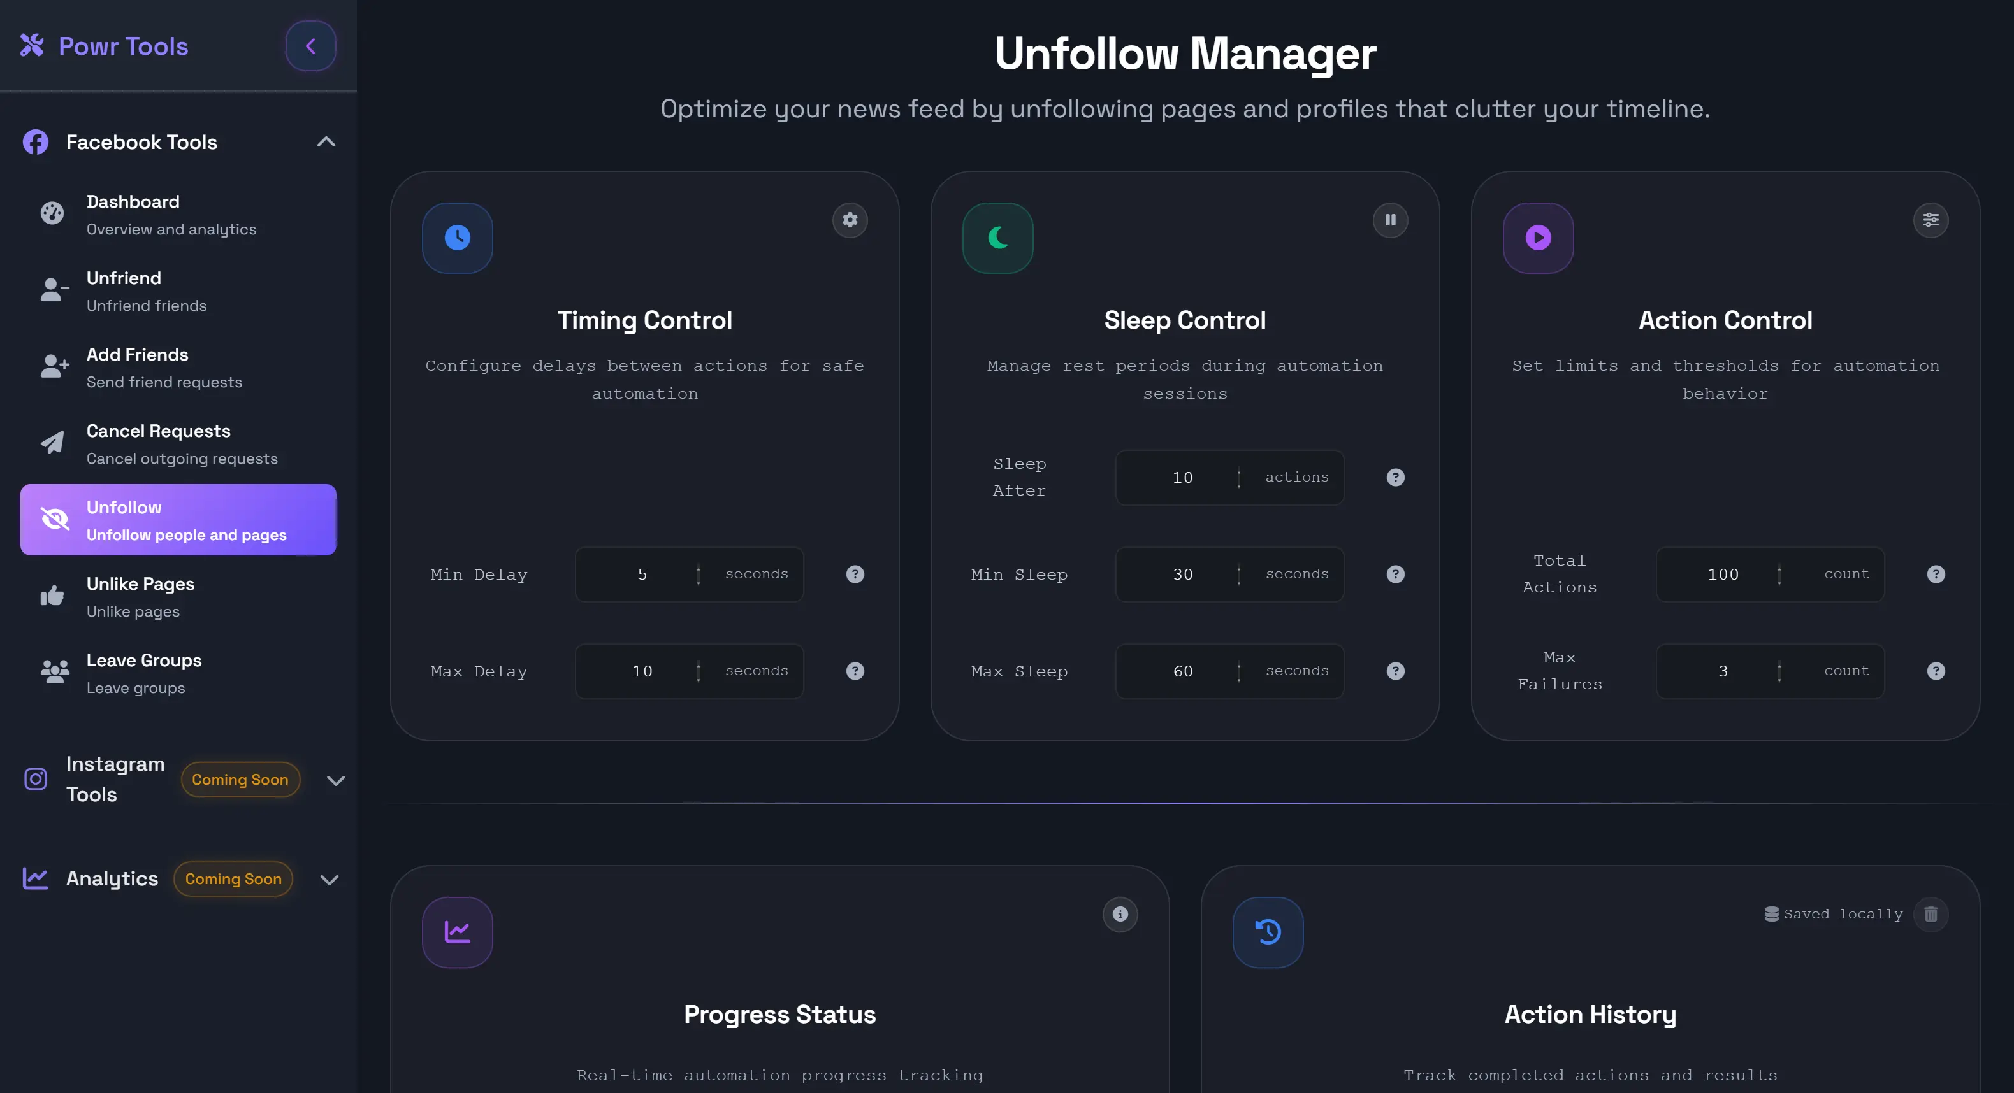Show help for Sleep After
2014x1093 pixels.
coord(1396,477)
